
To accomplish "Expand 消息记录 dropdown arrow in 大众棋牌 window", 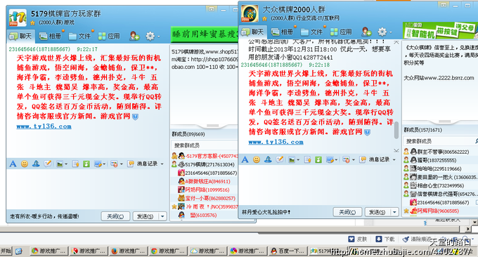I will 394,160.
